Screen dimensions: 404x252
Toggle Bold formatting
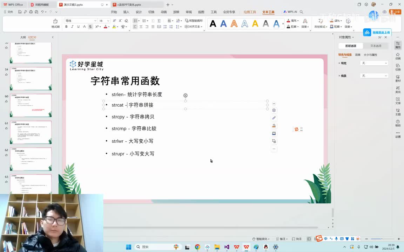(66, 27)
